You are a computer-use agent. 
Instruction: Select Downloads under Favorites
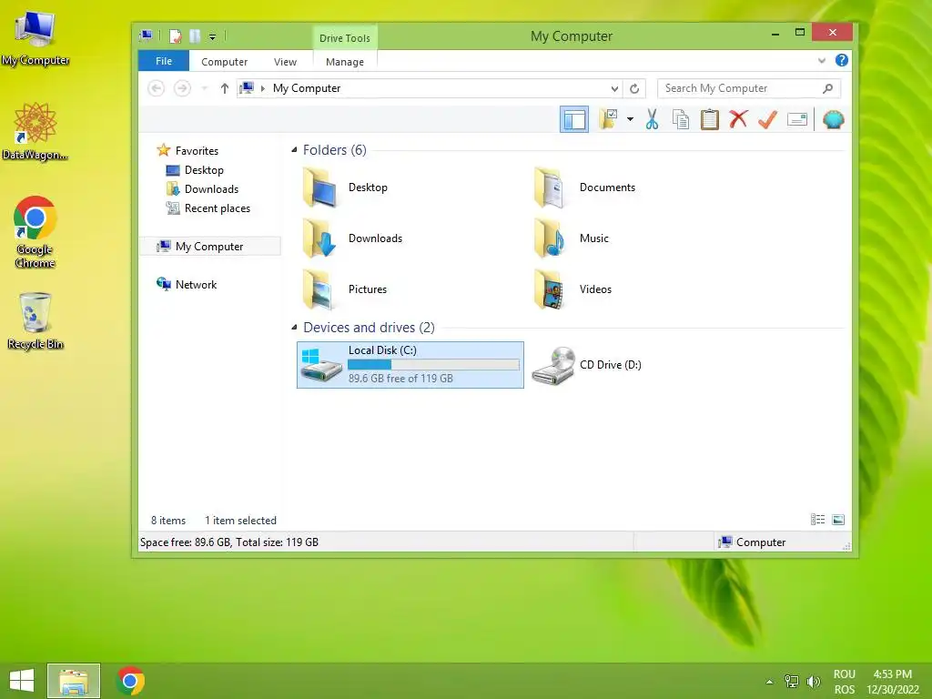pyautogui.click(x=211, y=189)
